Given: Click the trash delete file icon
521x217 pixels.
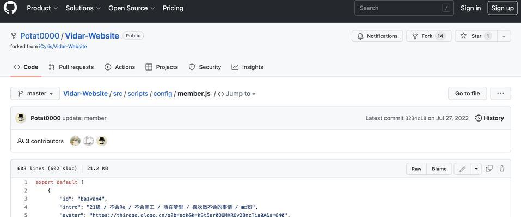Looking at the screenshot, I should click(502, 168).
